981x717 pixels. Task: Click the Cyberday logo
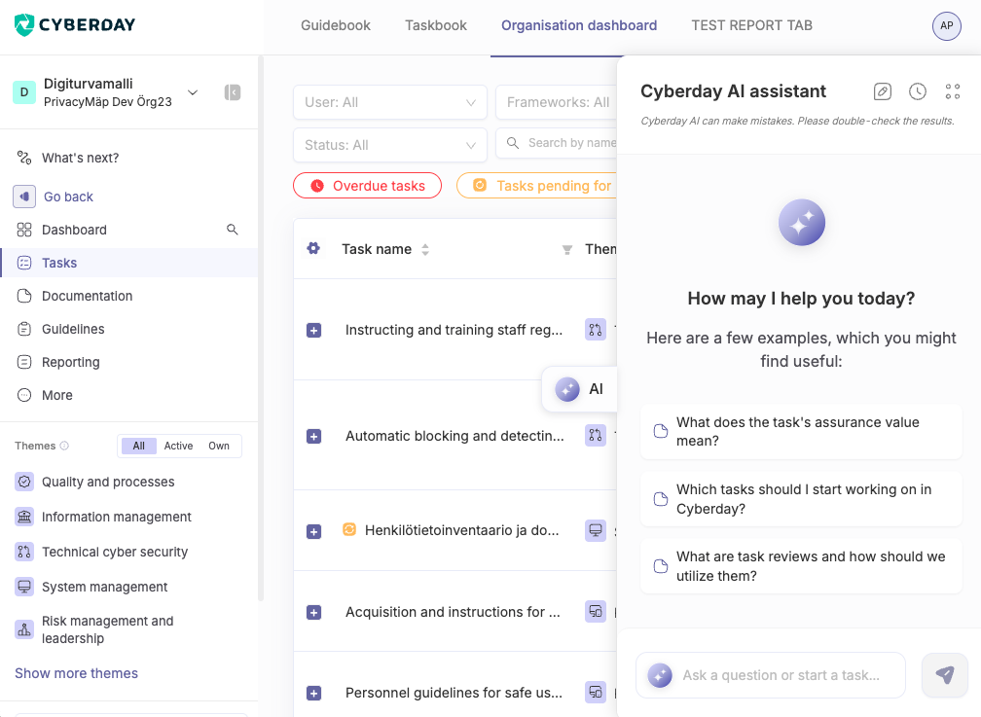pos(74,25)
